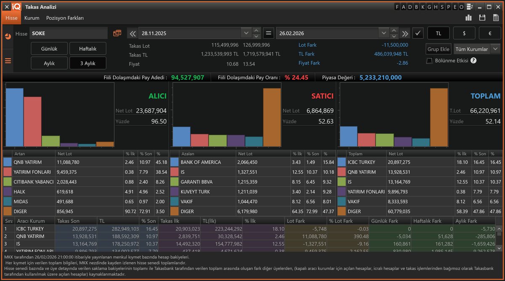Click the Günlük Fark column header

pyautogui.click(x=390, y=221)
